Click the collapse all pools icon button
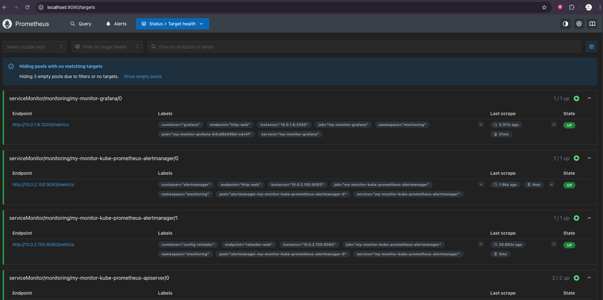The width and height of the screenshot is (603, 300). point(591,47)
